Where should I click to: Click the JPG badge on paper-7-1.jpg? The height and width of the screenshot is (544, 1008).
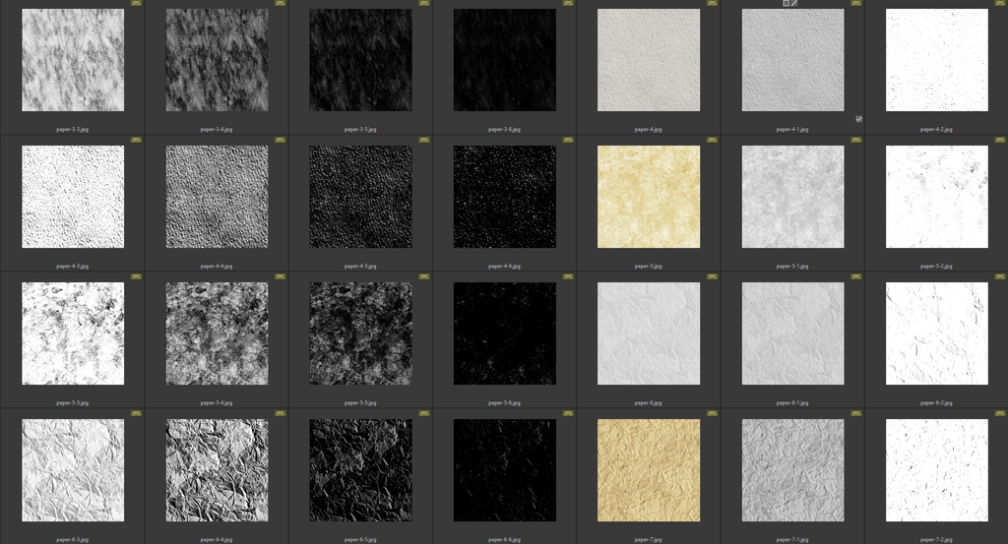(x=856, y=414)
